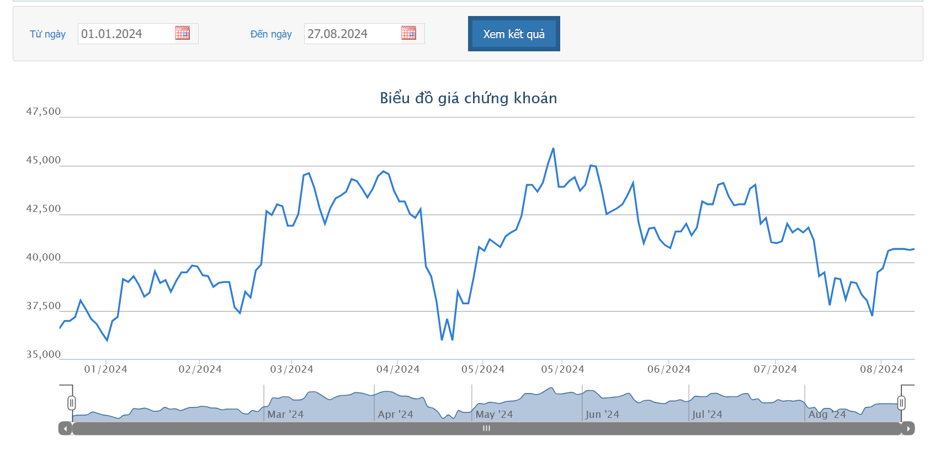The height and width of the screenshot is (451, 930).
Task: Click the 45,000 y-axis label
Action: pyautogui.click(x=44, y=160)
